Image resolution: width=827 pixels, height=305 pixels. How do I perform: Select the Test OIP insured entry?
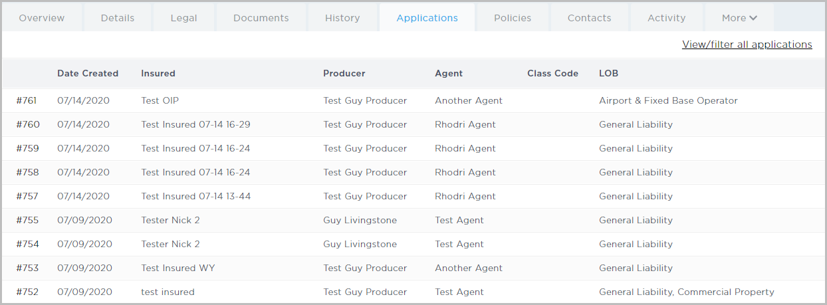coord(160,101)
